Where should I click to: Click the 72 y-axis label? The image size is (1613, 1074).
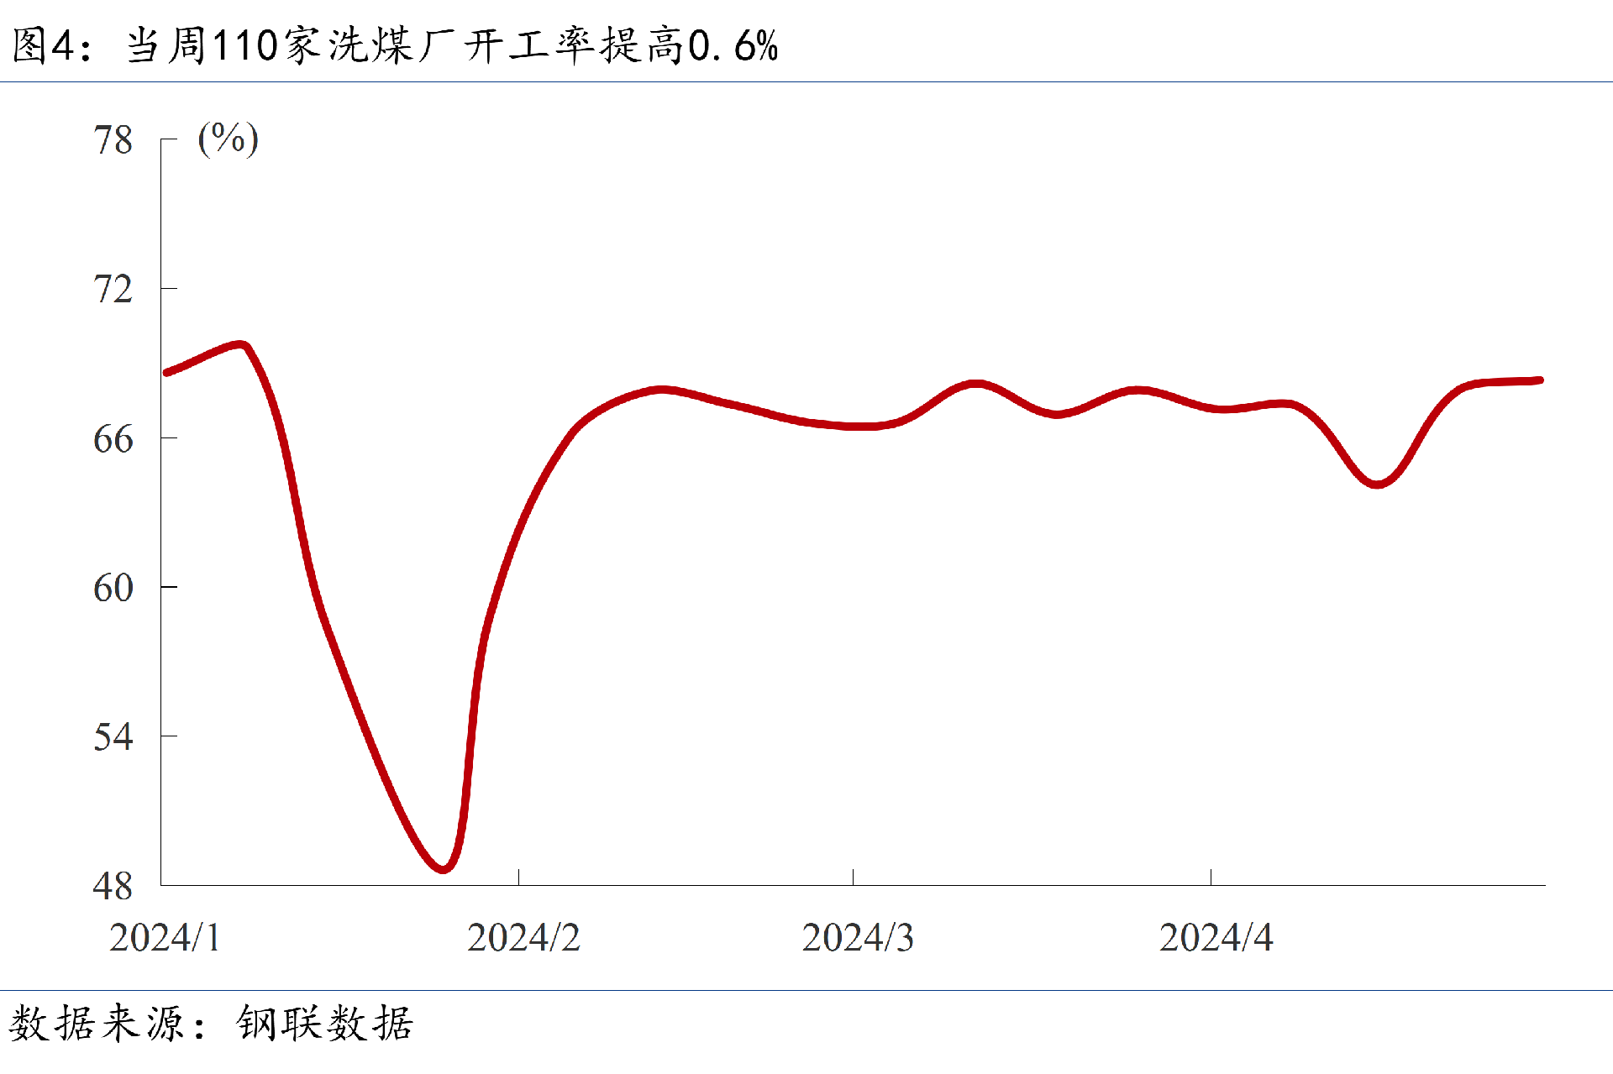(113, 290)
